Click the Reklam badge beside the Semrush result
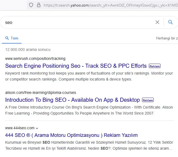Image resolution: width=178 pixels, height=157 pixels. click(155, 66)
